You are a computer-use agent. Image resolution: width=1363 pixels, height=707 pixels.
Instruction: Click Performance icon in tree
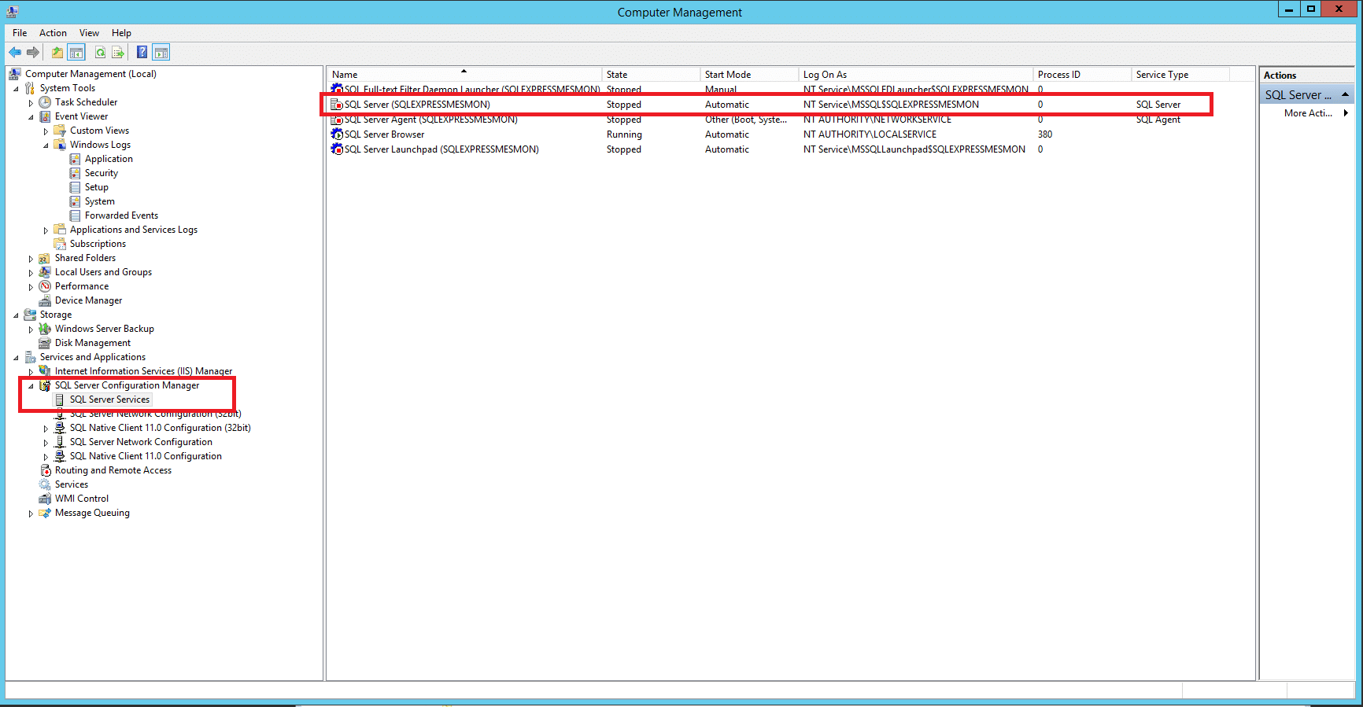[46, 286]
